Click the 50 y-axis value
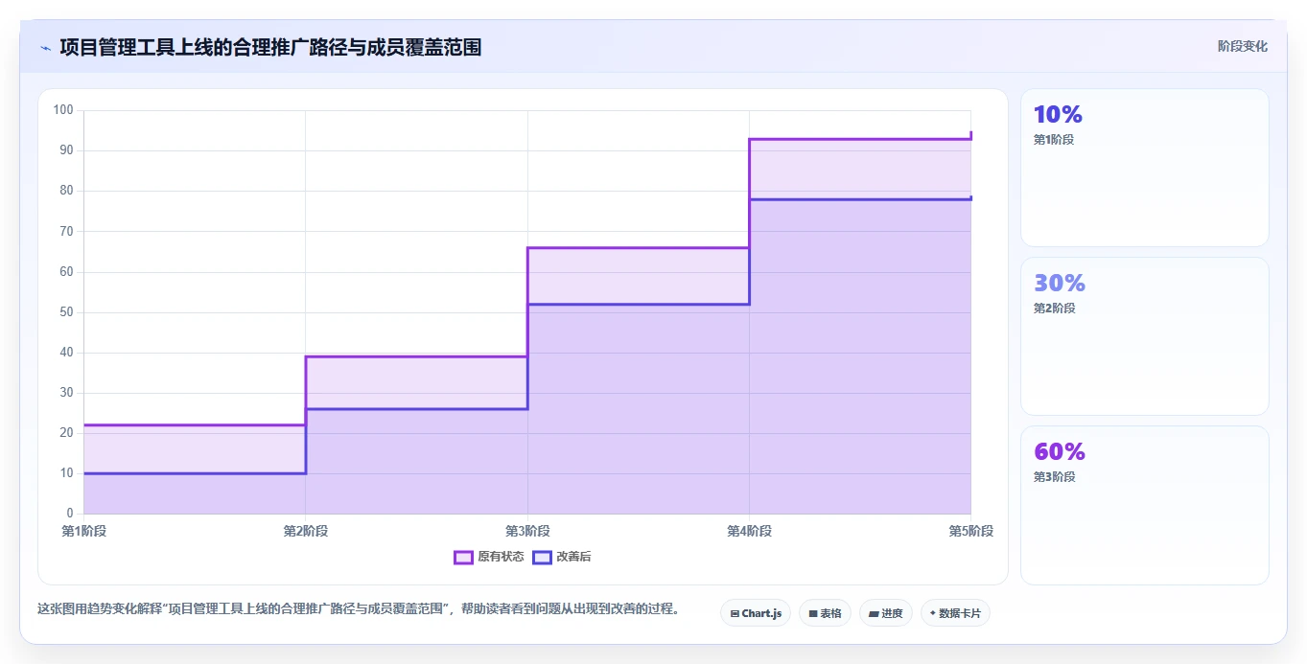Image resolution: width=1307 pixels, height=664 pixels. coord(66,312)
